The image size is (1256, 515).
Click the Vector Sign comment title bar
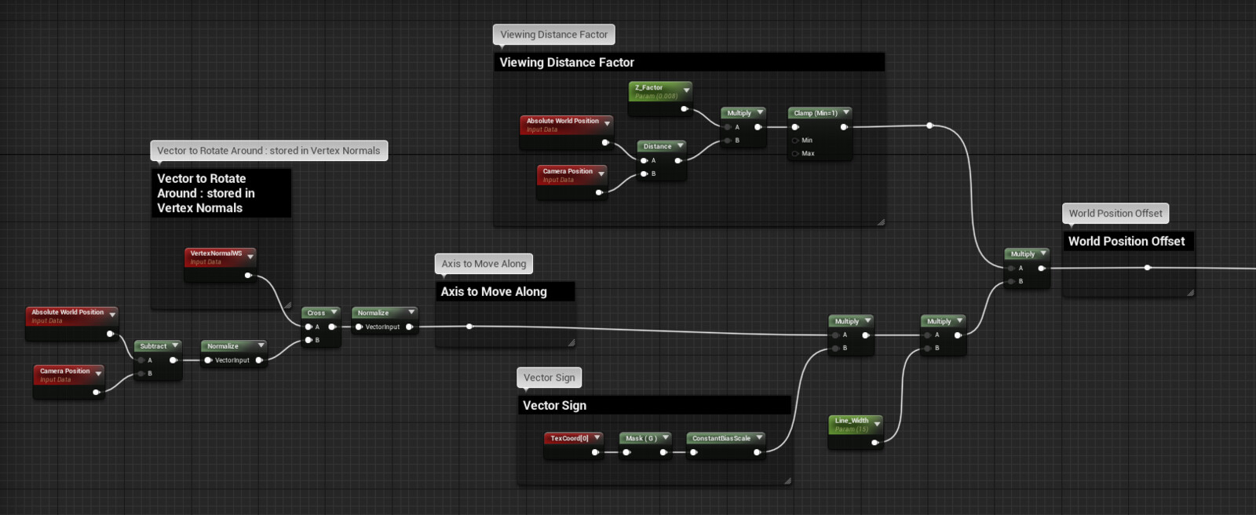pyautogui.click(x=654, y=405)
